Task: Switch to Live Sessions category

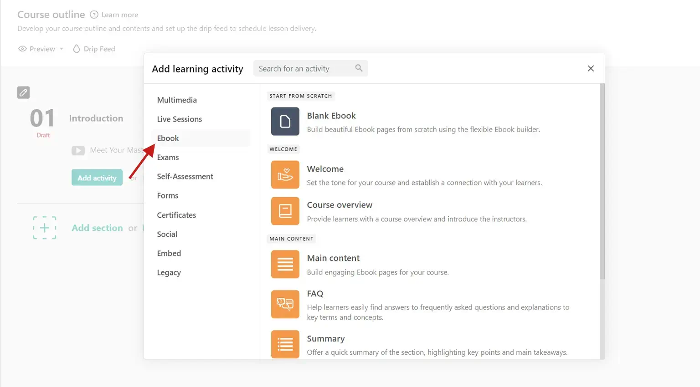Action: click(179, 119)
